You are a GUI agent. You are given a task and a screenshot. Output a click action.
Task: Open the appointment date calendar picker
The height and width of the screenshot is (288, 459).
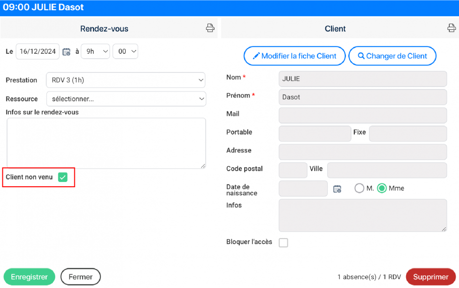click(x=66, y=51)
